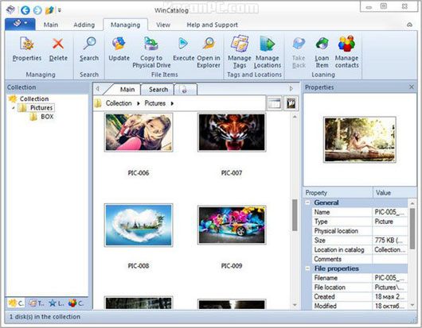Collapse the File properties group

pyautogui.click(x=307, y=268)
